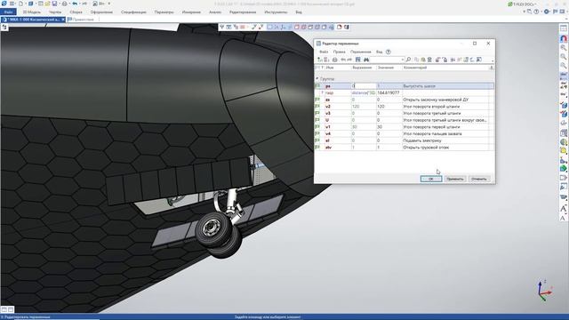
Task: Click the coordinate axes indicator in 3D view
Action: pos(544,291)
